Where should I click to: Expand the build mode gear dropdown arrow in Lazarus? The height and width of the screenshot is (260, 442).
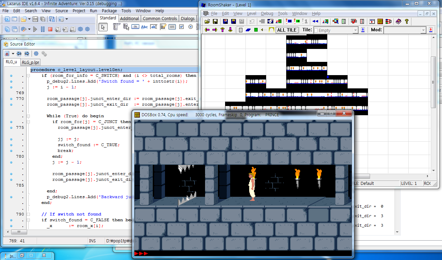coord(30,29)
